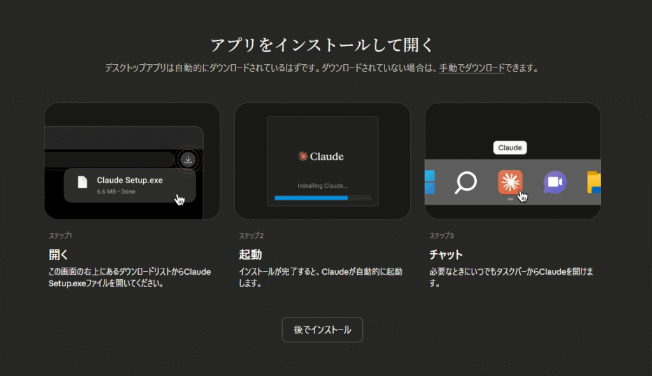Click the 起動 heading under step 2
The width and height of the screenshot is (652, 376).
coord(250,255)
